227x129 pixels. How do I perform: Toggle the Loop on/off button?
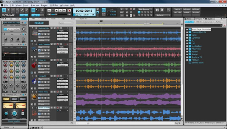[x=104, y=10]
